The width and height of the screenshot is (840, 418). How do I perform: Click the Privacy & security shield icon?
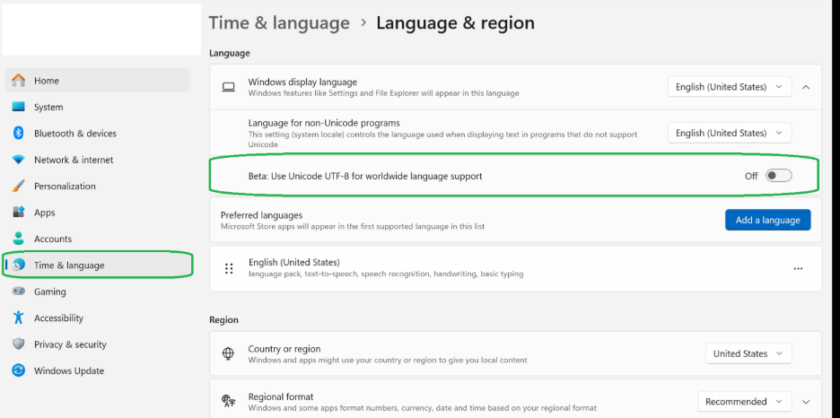click(18, 344)
